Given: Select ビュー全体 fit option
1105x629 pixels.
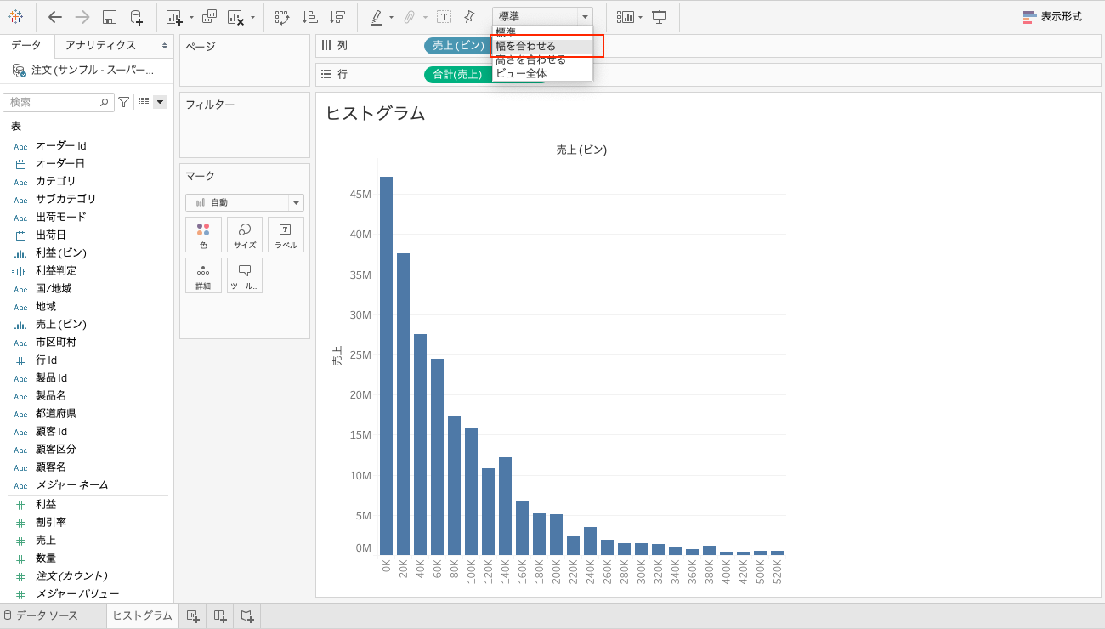Looking at the screenshot, I should [542, 73].
